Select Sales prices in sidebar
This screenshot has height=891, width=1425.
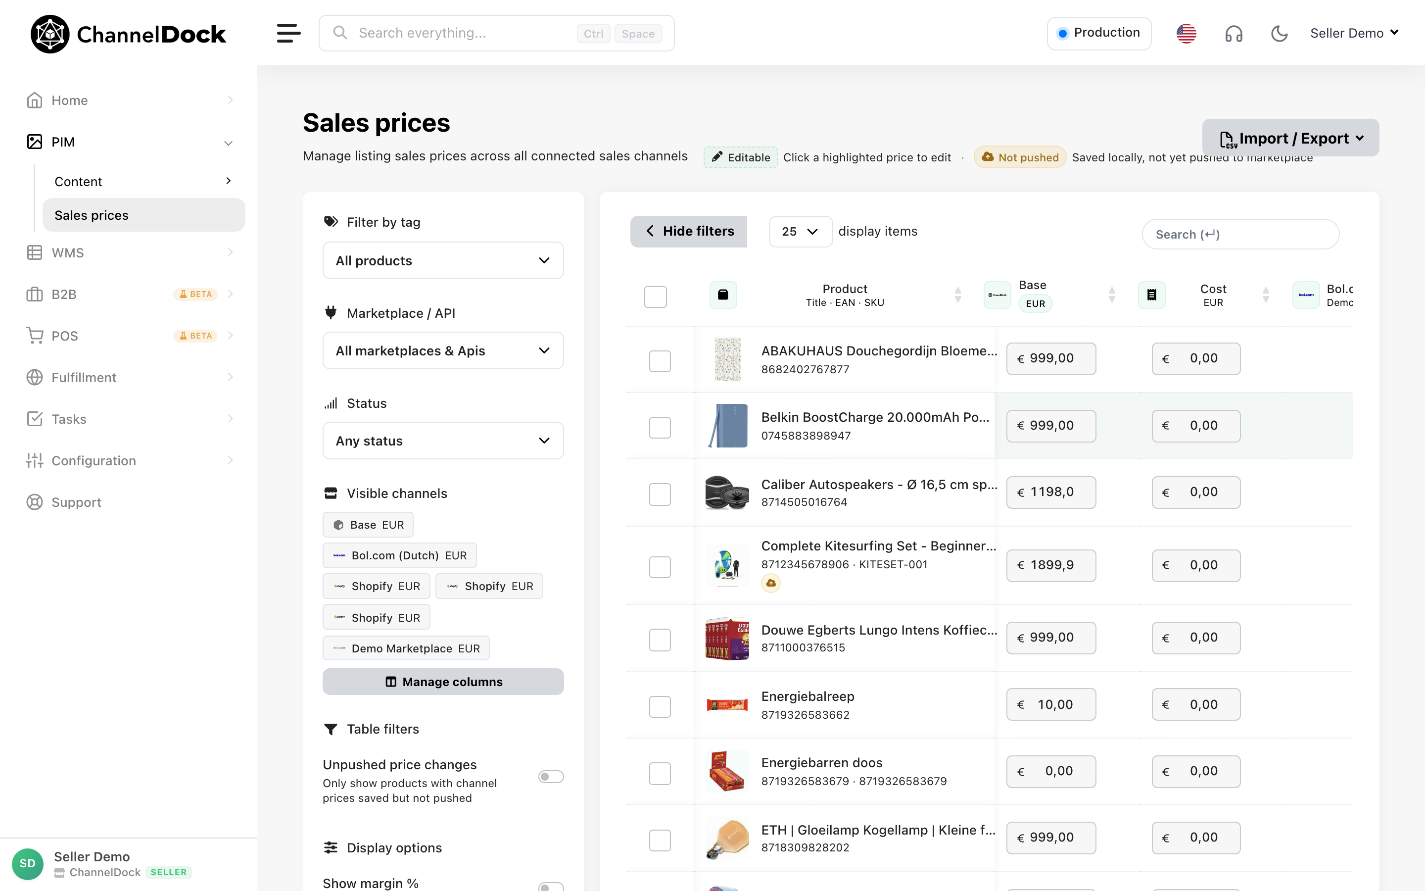(143, 215)
